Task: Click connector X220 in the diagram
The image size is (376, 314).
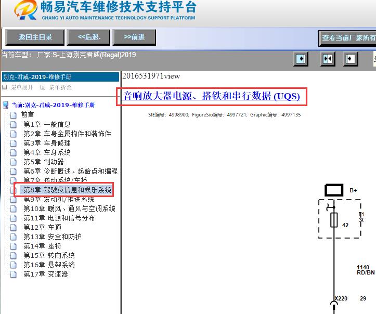Action: click(341, 298)
